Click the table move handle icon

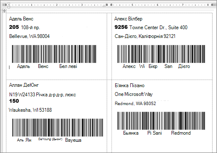point(4,11)
